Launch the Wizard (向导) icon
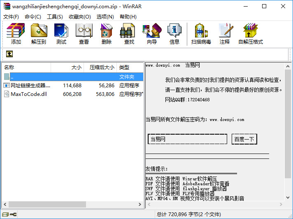 click(x=152, y=34)
